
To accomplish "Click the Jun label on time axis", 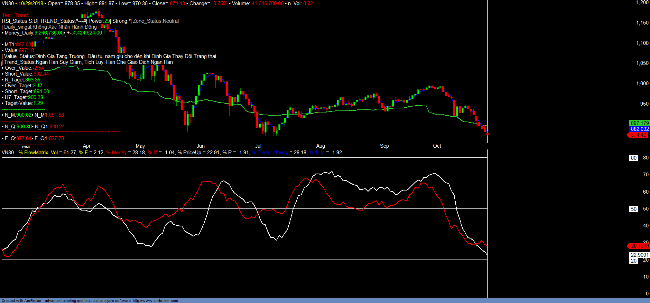I will tap(201, 146).
